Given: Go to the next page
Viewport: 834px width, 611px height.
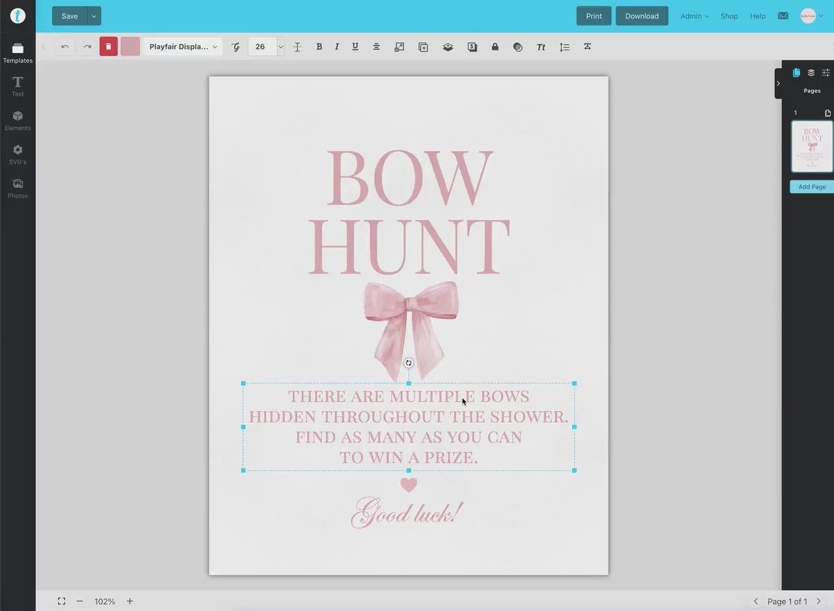Looking at the screenshot, I should click(819, 601).
